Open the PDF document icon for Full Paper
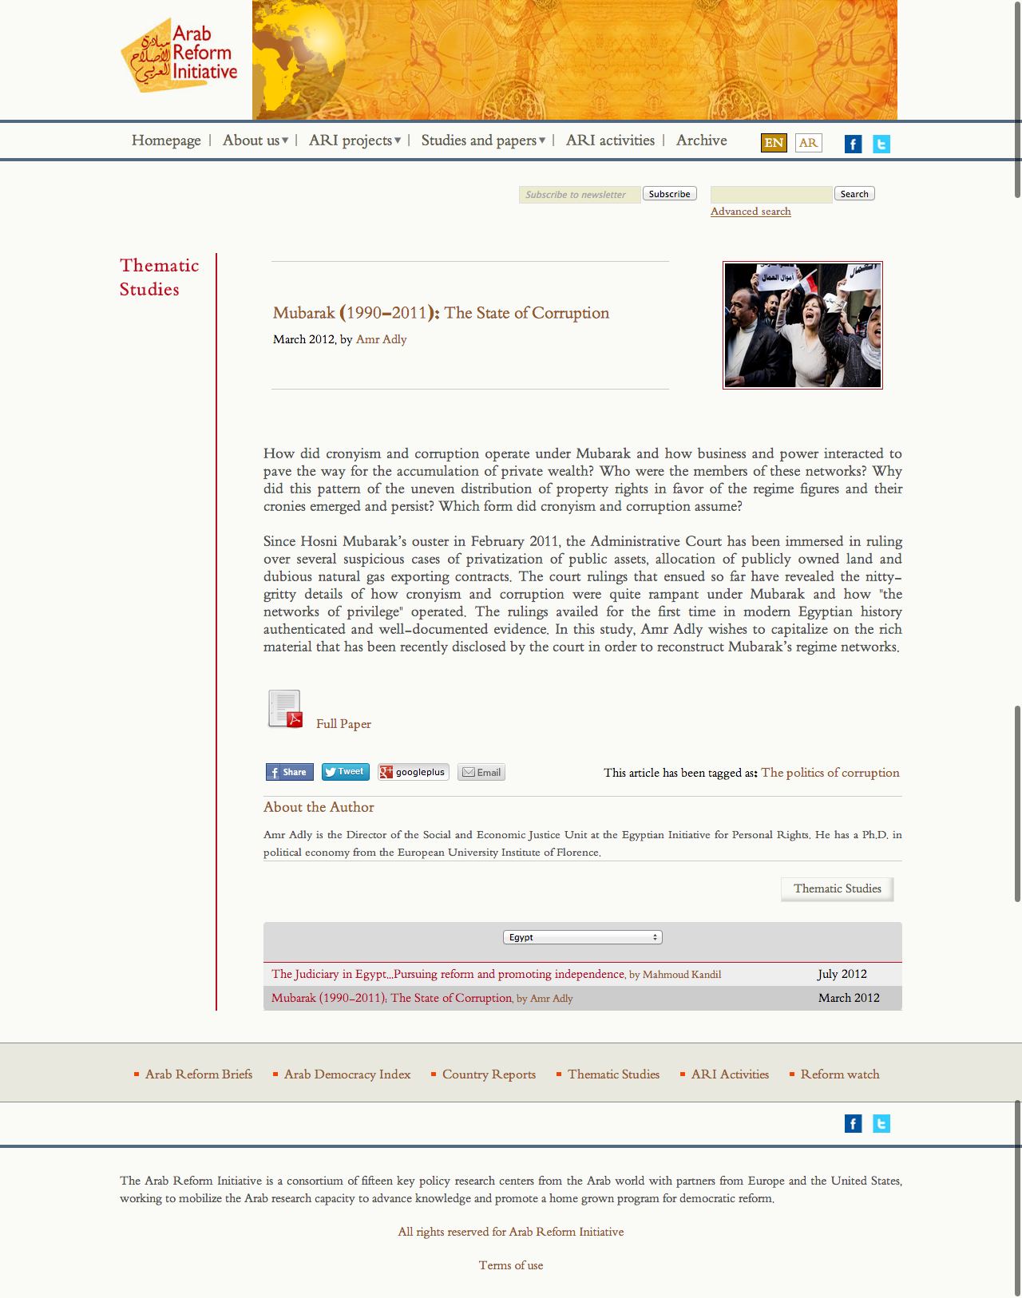Viewport: 1022px width, 1298px height. click(285, 709)
